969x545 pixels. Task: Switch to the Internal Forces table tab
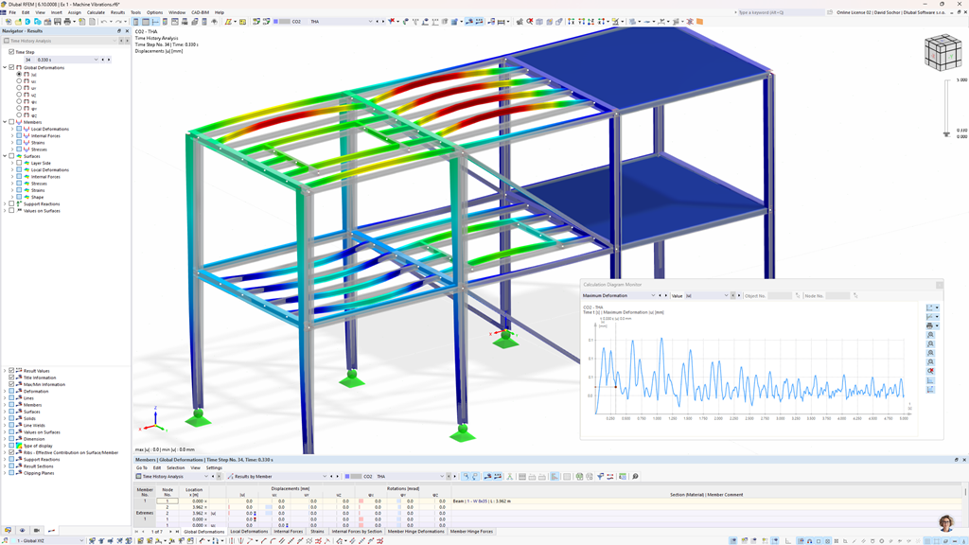[288, 532]
